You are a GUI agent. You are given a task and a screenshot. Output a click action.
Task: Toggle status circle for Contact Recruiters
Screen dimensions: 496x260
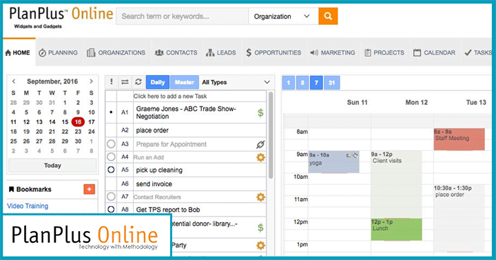(x=111, y=197)
